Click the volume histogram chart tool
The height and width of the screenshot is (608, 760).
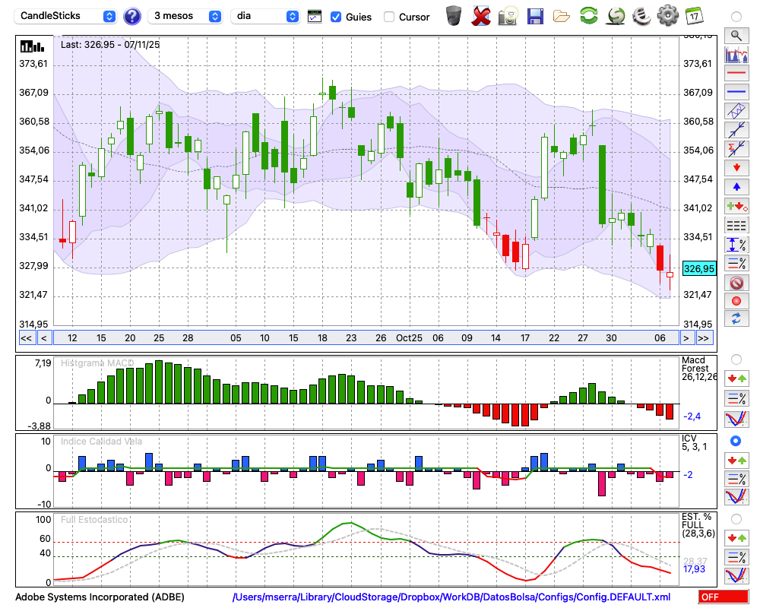pyautogui.click(x=736, y=54)
